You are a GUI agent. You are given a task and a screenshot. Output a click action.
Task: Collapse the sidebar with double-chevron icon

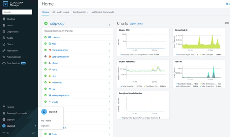33,133
